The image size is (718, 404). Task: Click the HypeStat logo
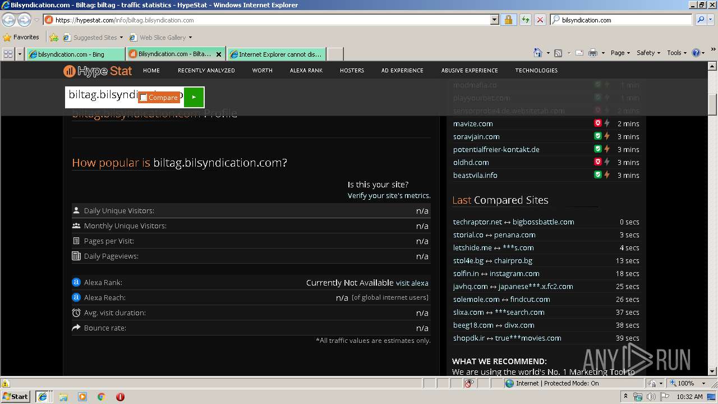(98, 71)
